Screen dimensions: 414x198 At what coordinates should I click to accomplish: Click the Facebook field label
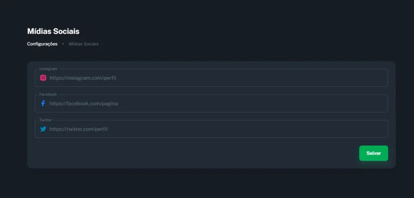pyautogui.click(x=48, y=94)
